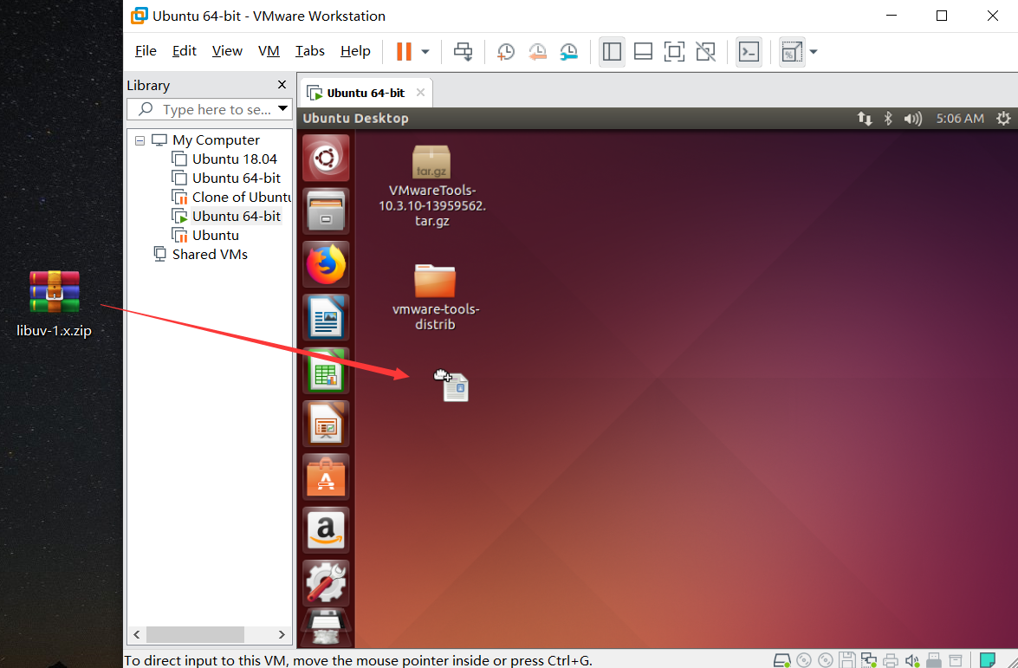Open the Ubuntu network indicator
Viewport: 1018px width, 668px height.
(864, 118)
